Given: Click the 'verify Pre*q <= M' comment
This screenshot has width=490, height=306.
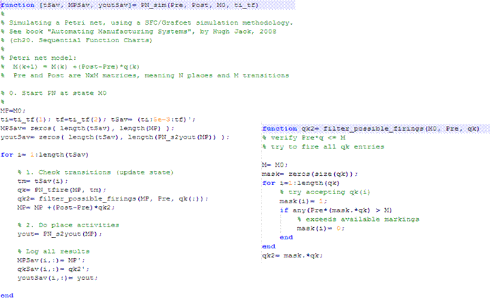Looking at the screenshot, I should point(304,138).
